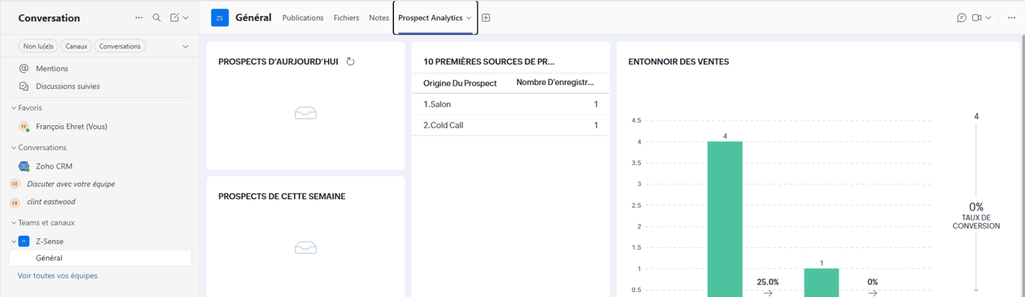Click the search icon in Conversation panel
1025x297 pixels.
click(156, 18)
